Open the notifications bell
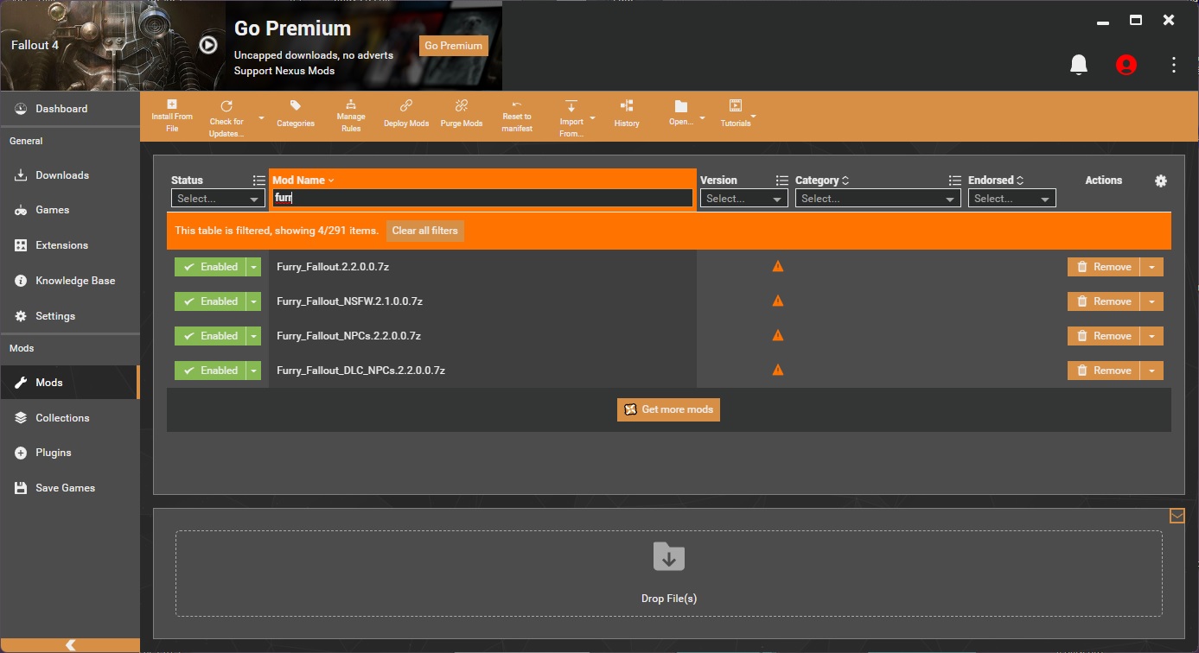This screenshot has width=1199, height=653. 1078,65
